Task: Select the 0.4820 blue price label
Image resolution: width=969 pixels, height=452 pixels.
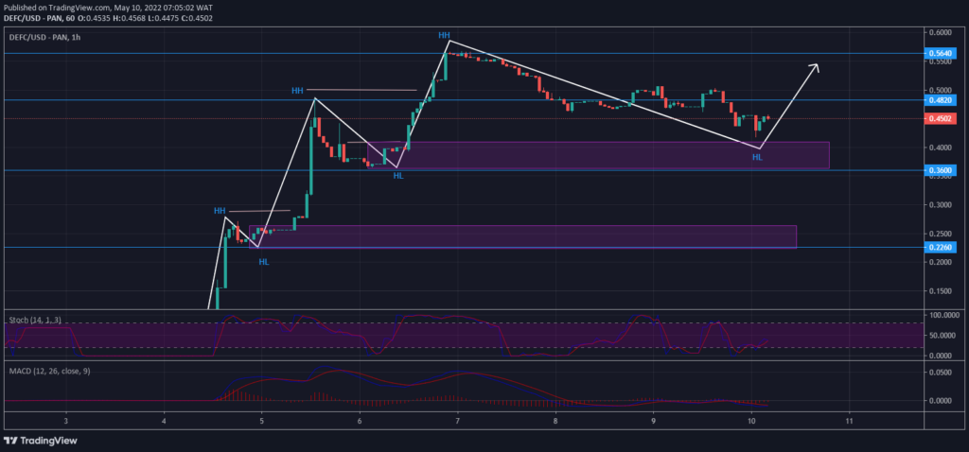Action: click(x=940, y=99)
